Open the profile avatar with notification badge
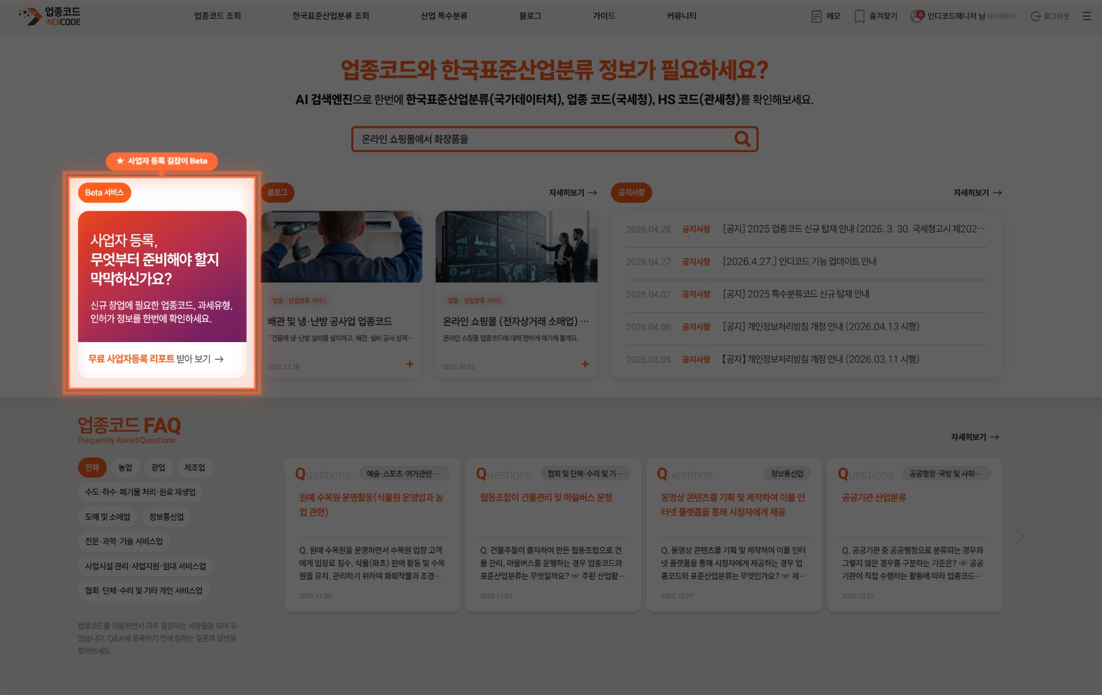The height and width of the screenshot is (695, 1102). coord(916,16)
